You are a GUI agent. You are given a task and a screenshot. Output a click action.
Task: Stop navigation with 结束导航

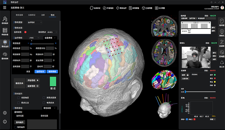tap(33, 86)
